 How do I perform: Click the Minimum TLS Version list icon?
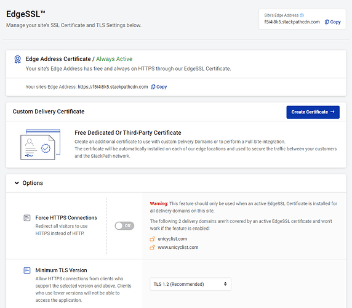pos(27,270)
